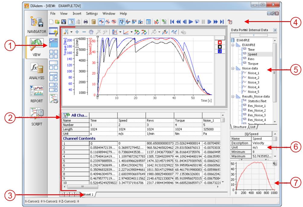Open the Insert menu
The height and width of the screenshot is (207, 303).
pos(76,14)
